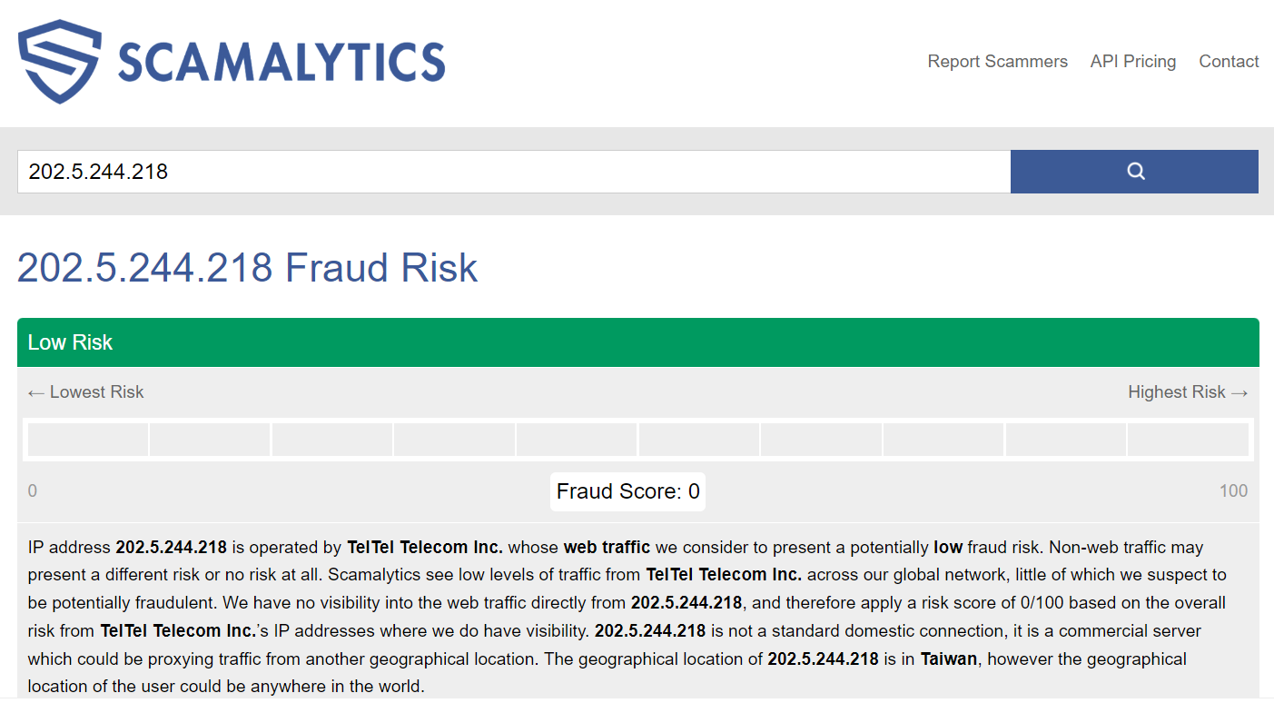Viewport: 1274px width, 703px height.
Task: Click the bold TelTel Telecom Inc. text
Action: point(425,547)
